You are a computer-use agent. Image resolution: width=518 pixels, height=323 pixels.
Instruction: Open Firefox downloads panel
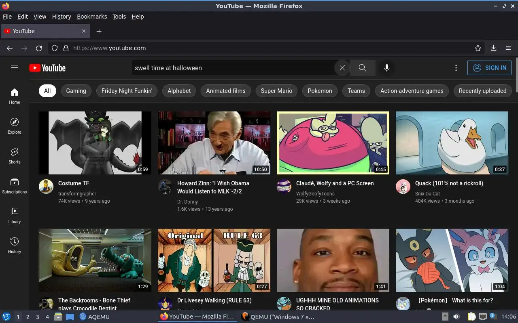click(493, 48)
